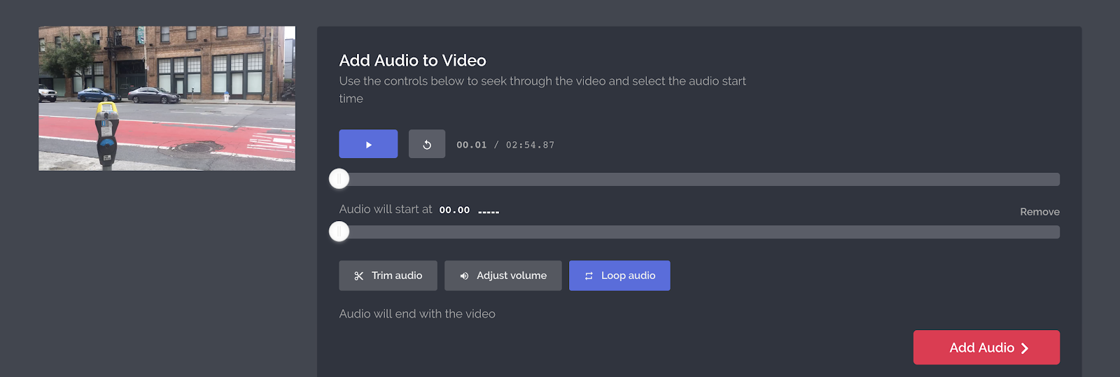Click the 02:54.87 total duration text

tap(530, 145)
